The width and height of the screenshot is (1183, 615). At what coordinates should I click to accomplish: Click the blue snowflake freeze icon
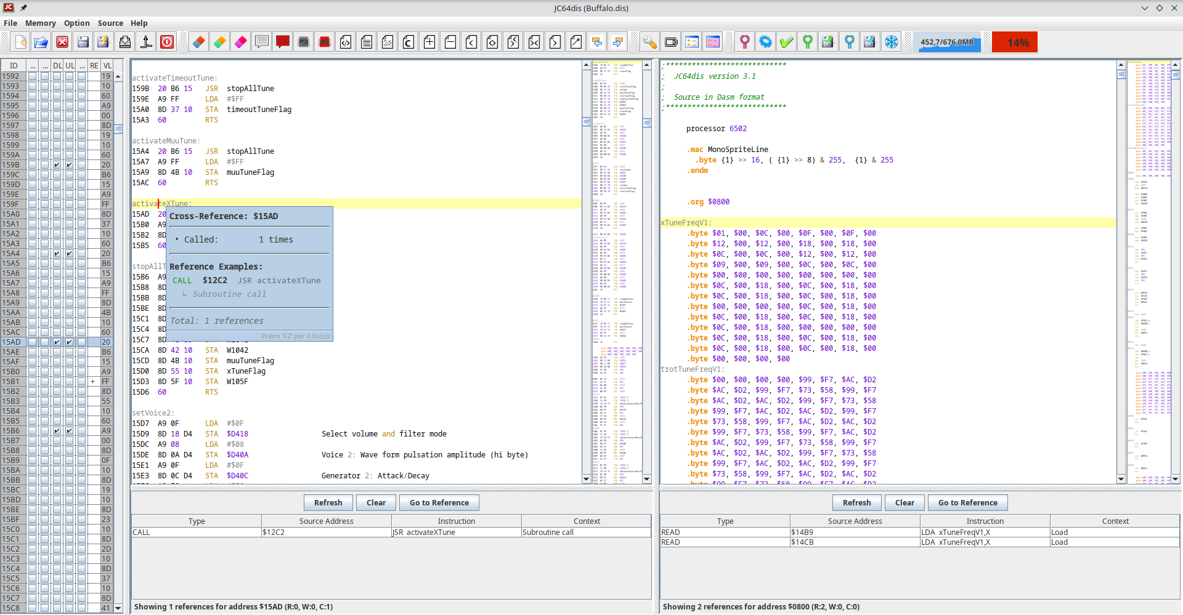891,42
